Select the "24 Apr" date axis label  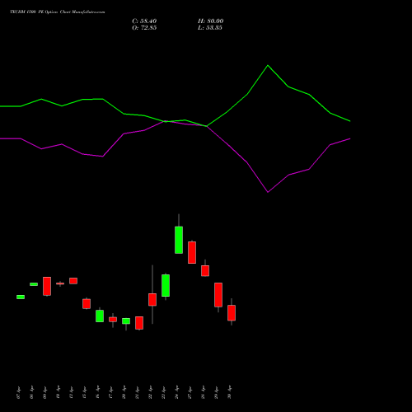pos(176,392)
